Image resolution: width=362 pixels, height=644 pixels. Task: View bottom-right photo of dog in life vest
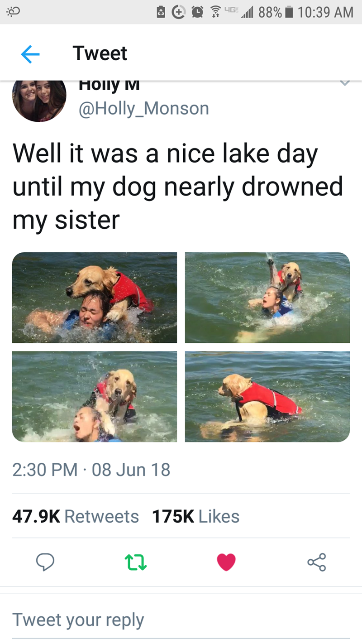pos(267,396)
